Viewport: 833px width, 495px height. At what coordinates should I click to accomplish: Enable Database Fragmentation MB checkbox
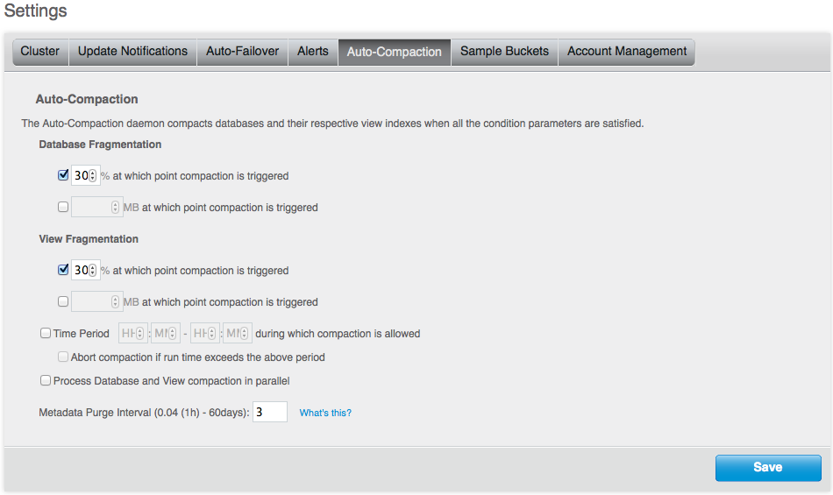click(63, 208)
